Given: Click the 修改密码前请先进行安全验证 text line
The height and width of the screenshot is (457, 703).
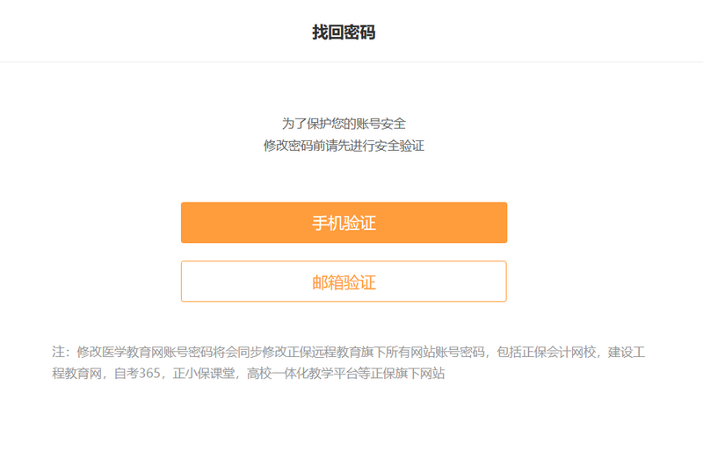Looking at the screenshot, I should [x=344, y=146].
